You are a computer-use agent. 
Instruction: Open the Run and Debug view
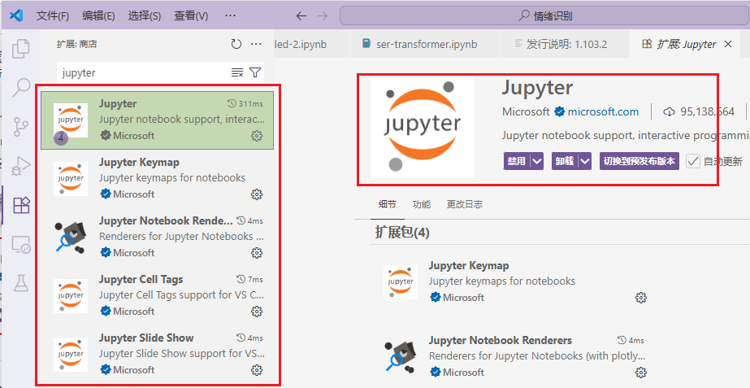(x=20, y=166)
